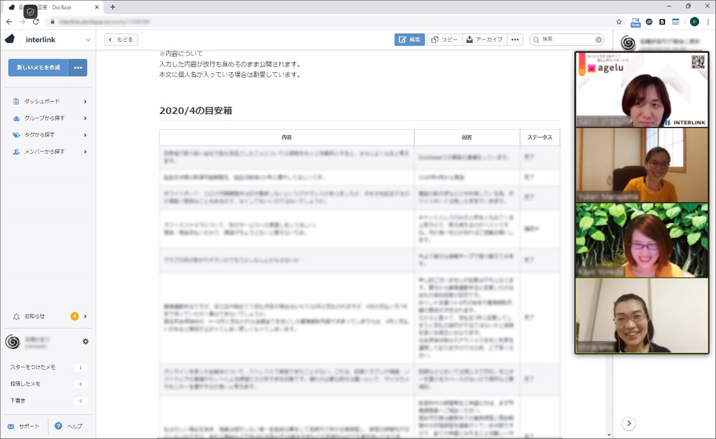Click the magnifier icon in the search box
Viewport: 716px width, 439px height.
tap(536, 40)
